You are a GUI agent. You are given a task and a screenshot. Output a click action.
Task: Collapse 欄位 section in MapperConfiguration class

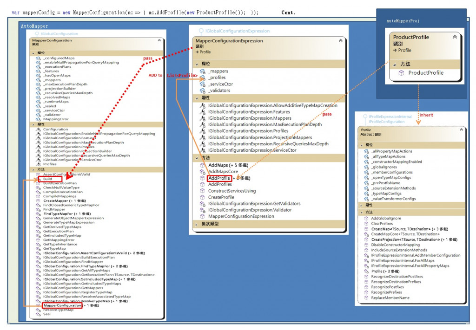click(x=33, y=53)
